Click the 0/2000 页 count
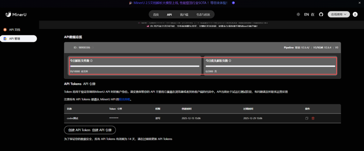 point(211,71)
